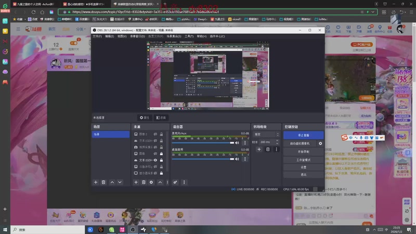Move the scene up with 场景 panel up arrow
Image resolution: width=416 pixels, height=234 pixels.
point(112,183)
